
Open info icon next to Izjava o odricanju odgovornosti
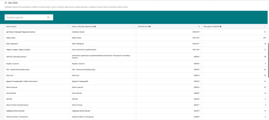95,27
